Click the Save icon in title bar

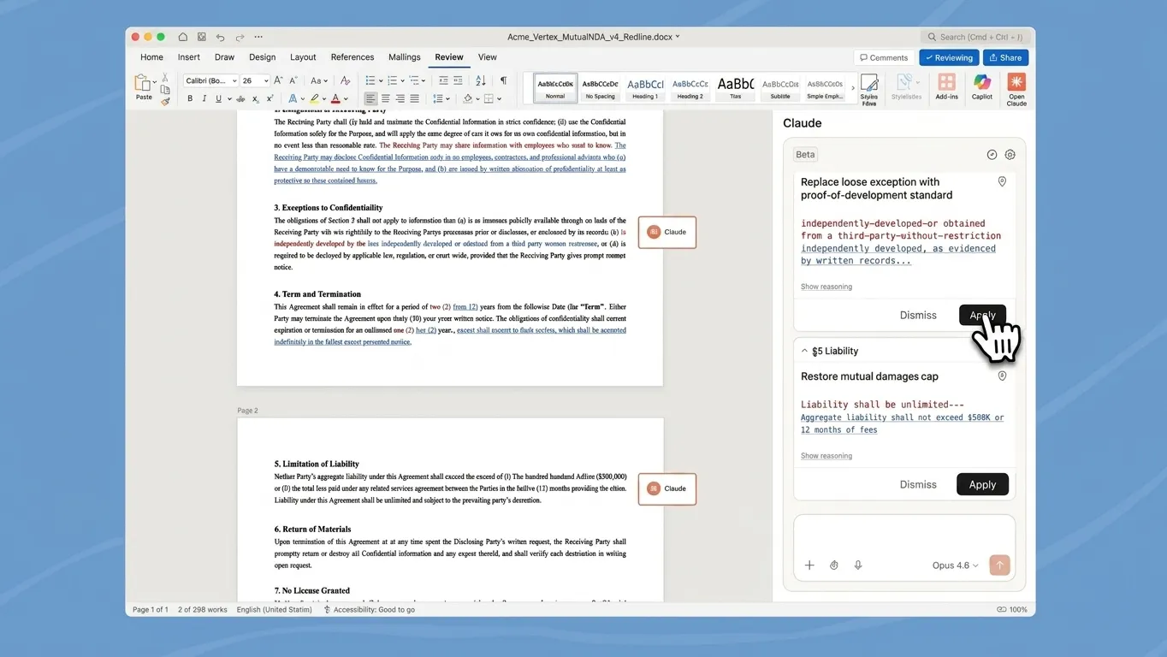point(202,37)
